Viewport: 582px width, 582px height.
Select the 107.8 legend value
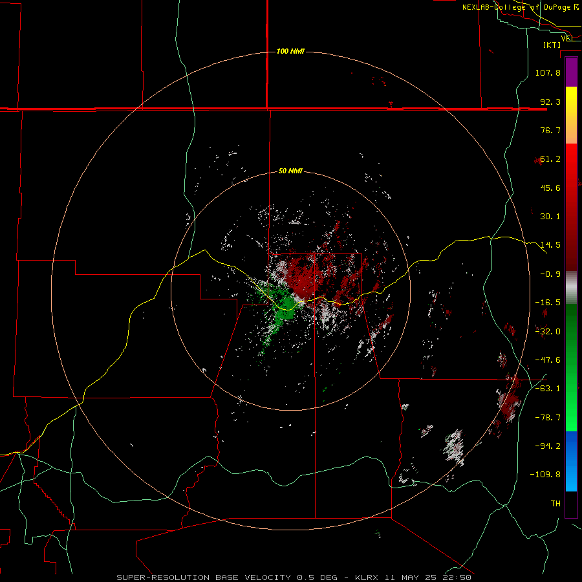(x=548, y=72)
